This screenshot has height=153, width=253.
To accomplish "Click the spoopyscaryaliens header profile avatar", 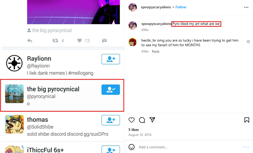I will tap(133, 7).
